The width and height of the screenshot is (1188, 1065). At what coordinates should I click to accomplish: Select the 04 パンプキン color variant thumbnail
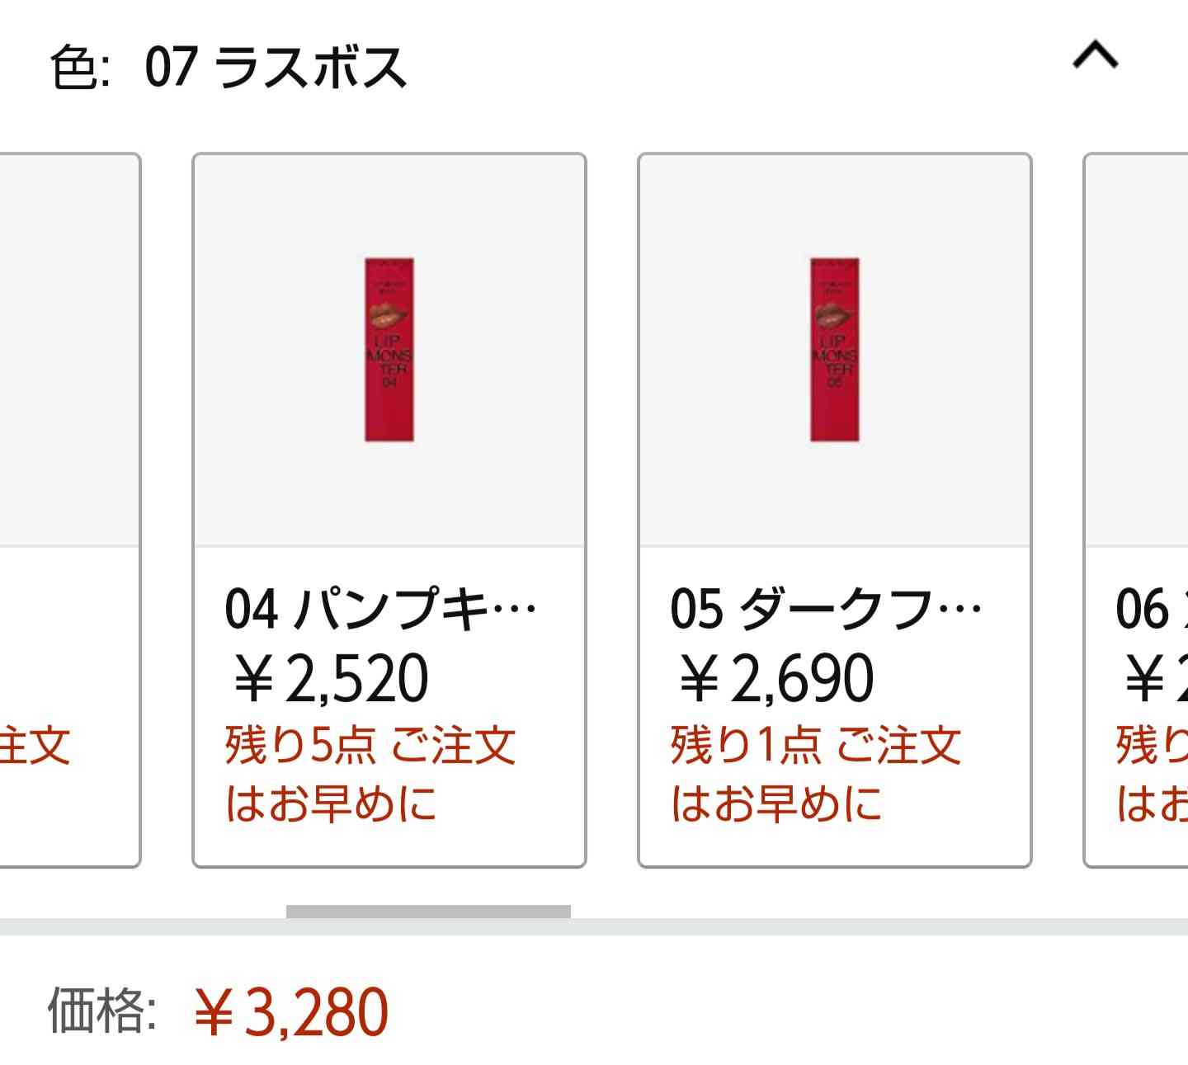(388, 511)
